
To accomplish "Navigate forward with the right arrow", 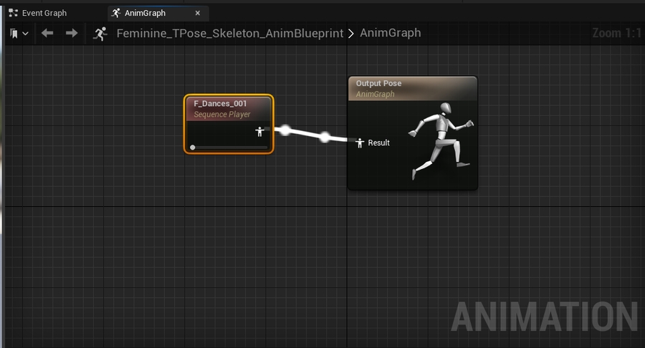I will coord(72,33).
